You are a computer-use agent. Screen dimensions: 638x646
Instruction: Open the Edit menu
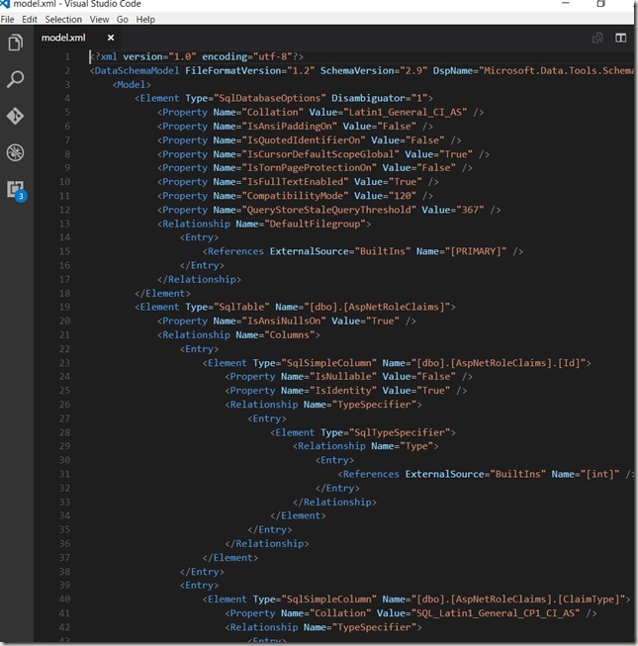[x=30, y=20]
